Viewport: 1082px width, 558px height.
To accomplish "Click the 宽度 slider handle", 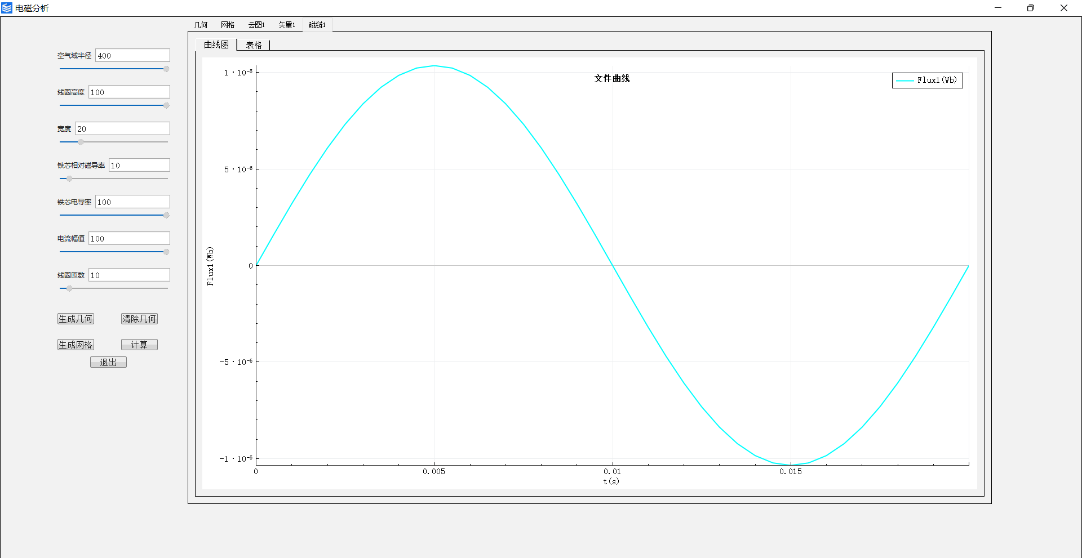I will [81, 142].
